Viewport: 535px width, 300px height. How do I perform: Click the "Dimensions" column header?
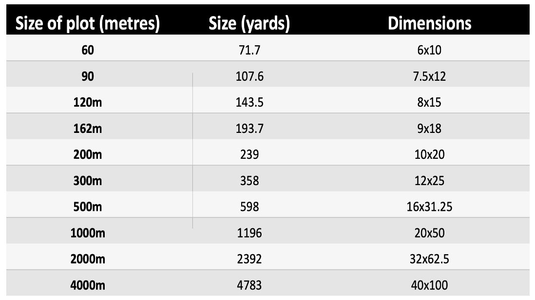click(429, 23)
